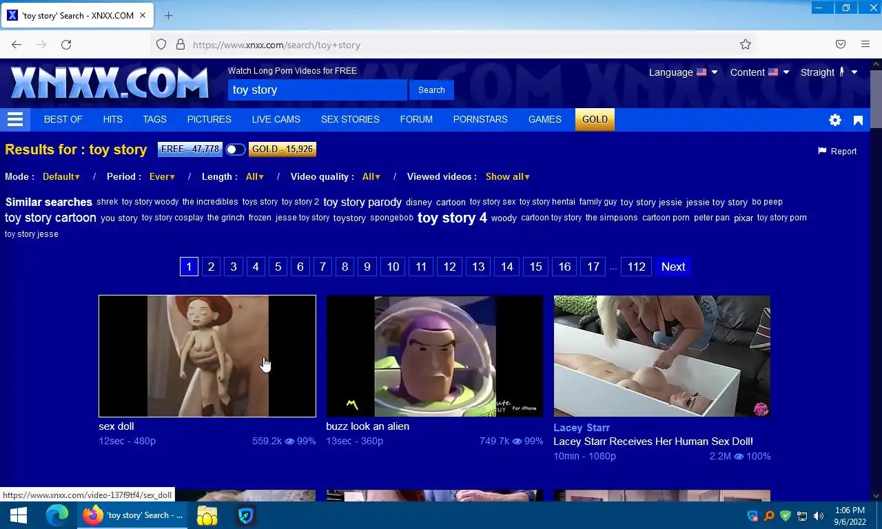View site security lock information
The width and height of the screenshot is (882, 529).
181,45
